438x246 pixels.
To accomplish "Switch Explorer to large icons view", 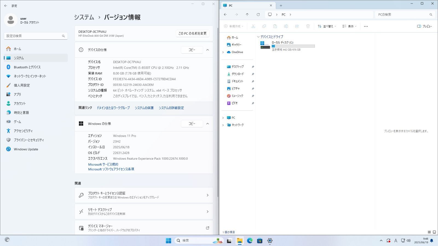I will point(434,232).
